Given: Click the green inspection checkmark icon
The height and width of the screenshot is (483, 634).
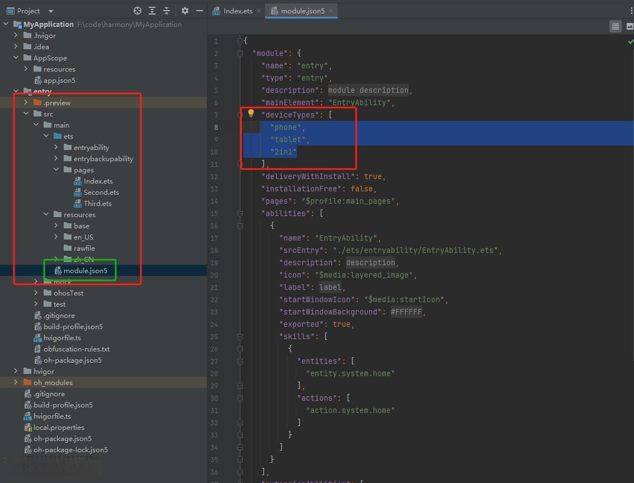Looking at the screenshot, I should pyautogui.click(x=630, y=42).
